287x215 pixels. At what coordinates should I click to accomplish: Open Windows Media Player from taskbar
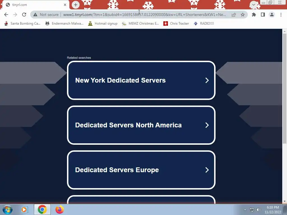[x=24, y=209]
